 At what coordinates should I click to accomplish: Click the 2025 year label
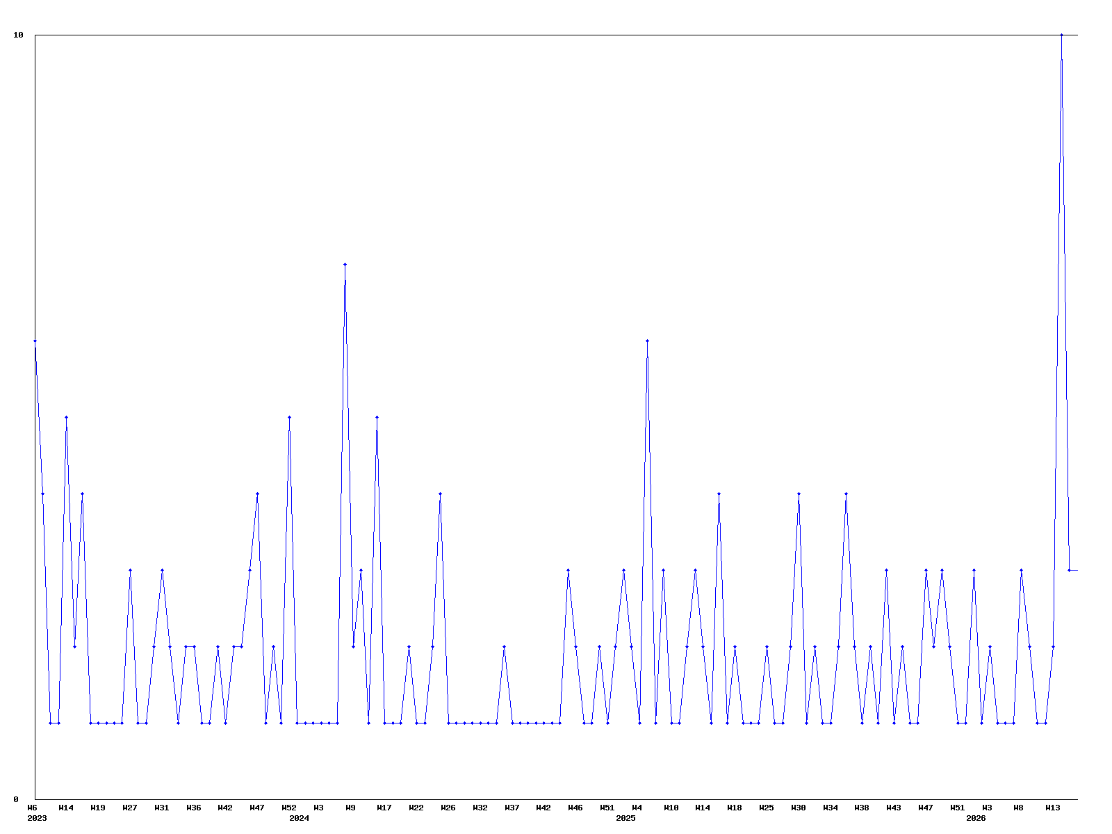(x=625, y=818)
